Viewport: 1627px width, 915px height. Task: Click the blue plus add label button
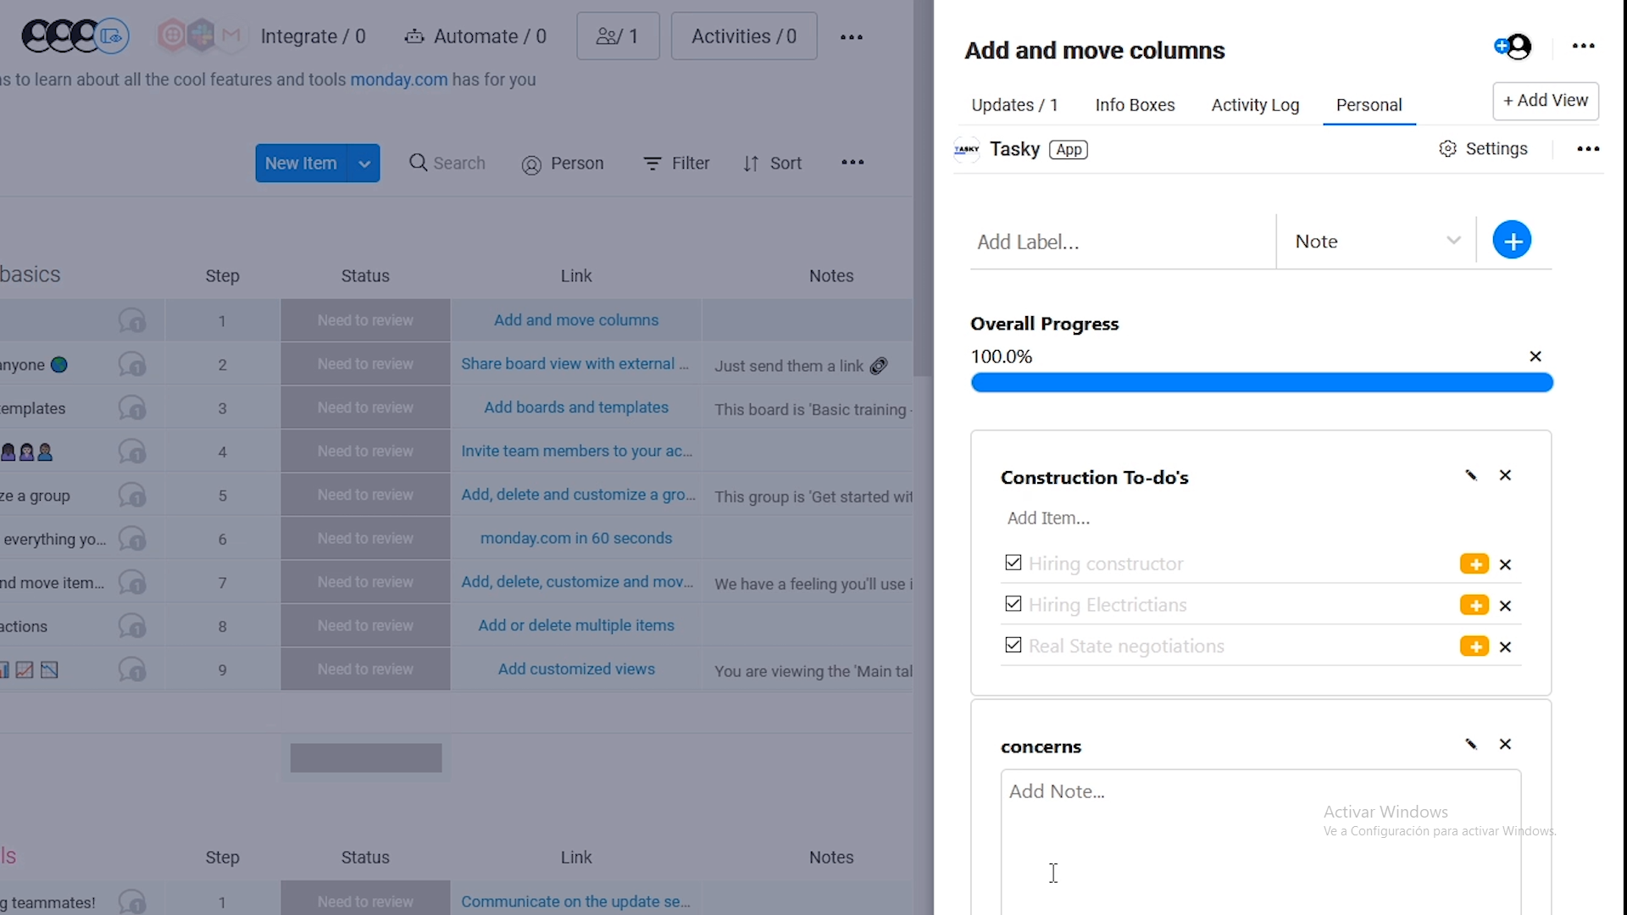[x=1512, y=241]
